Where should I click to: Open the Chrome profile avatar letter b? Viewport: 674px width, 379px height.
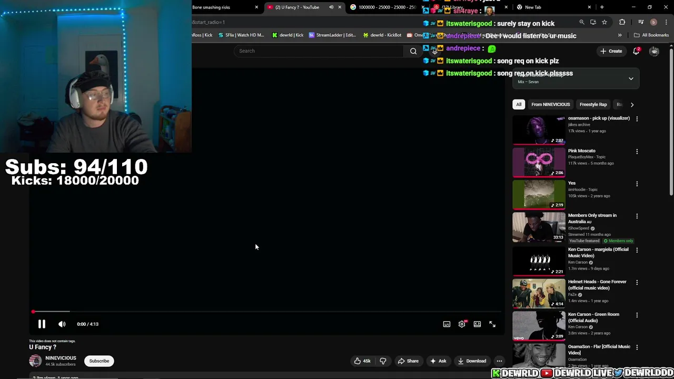[x=653, y=22]
